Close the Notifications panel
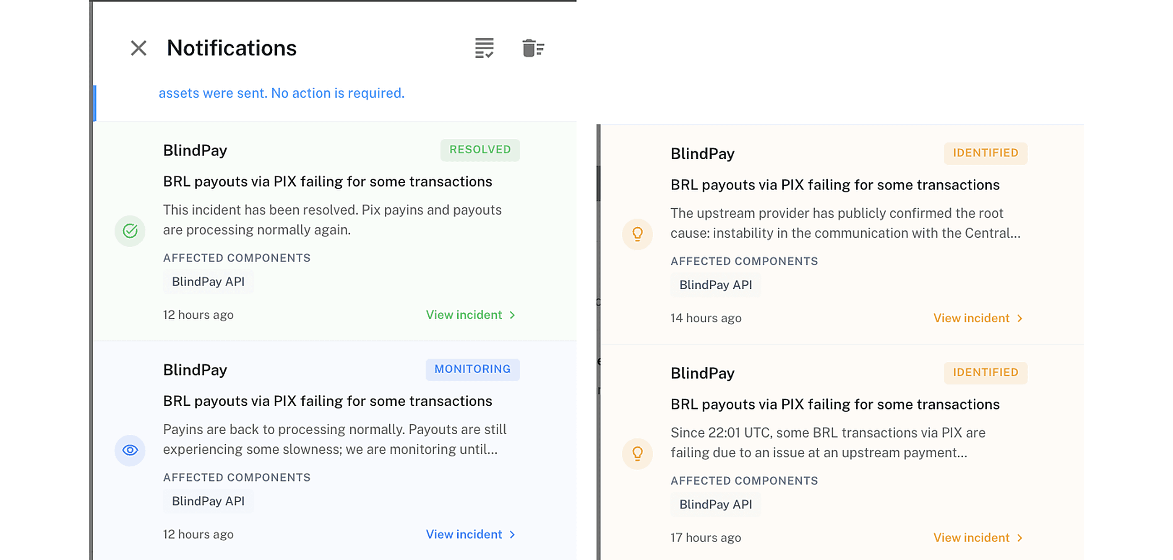This screenshot has height=560, width=1173. [138, 48]
